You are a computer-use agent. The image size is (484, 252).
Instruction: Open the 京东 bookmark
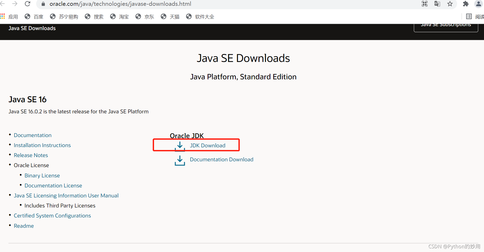(145, 17)
